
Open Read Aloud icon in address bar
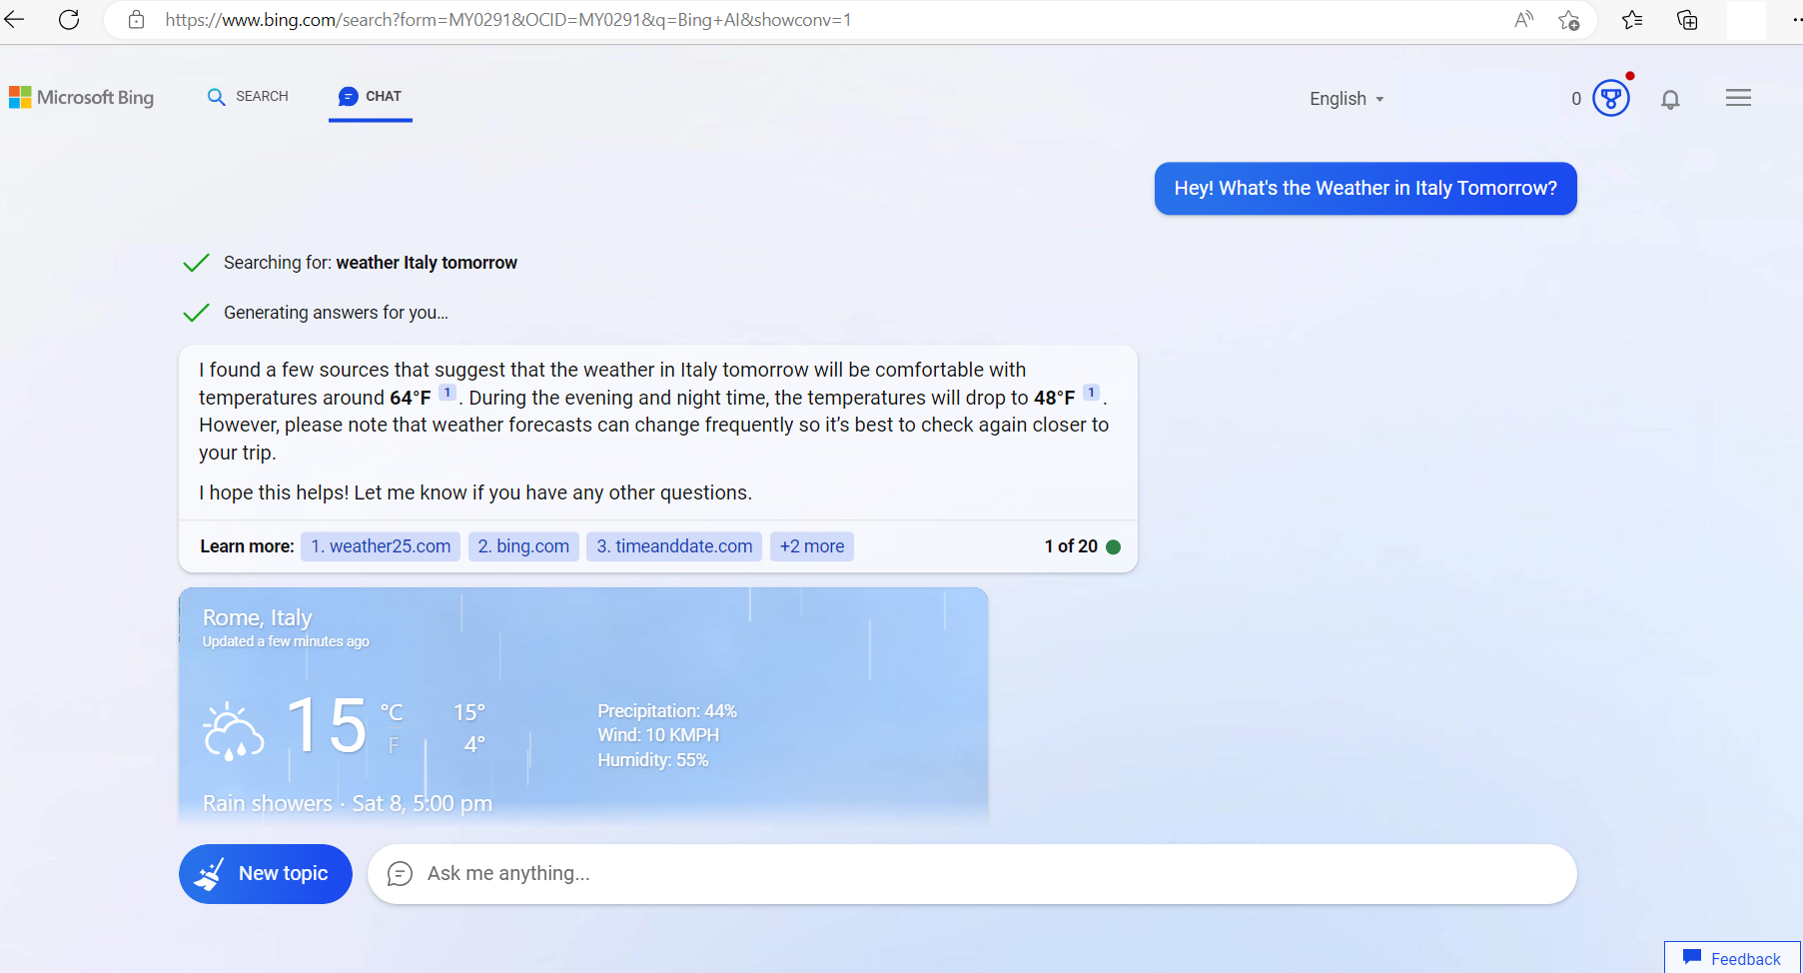point(1523,20)
